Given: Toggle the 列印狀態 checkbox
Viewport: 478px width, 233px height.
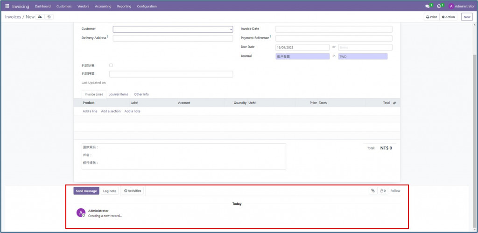Looking at the screenshot, I should coord(111,65).
